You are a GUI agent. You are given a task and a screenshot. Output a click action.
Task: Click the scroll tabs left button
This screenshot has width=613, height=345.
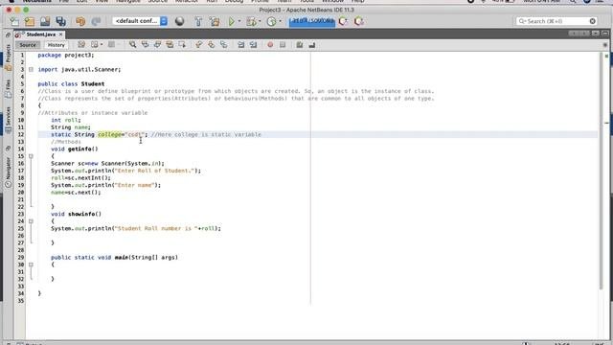coord(573,34)
